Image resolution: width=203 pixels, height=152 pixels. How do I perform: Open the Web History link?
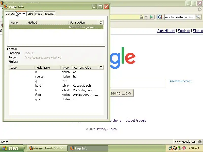click(x=166, y=31)
